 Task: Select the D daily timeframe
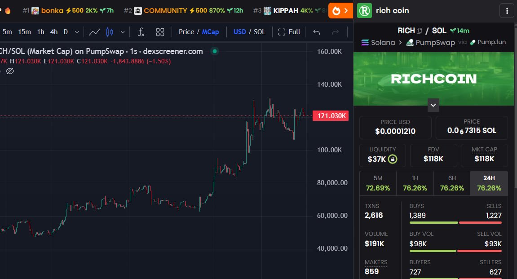66,32
